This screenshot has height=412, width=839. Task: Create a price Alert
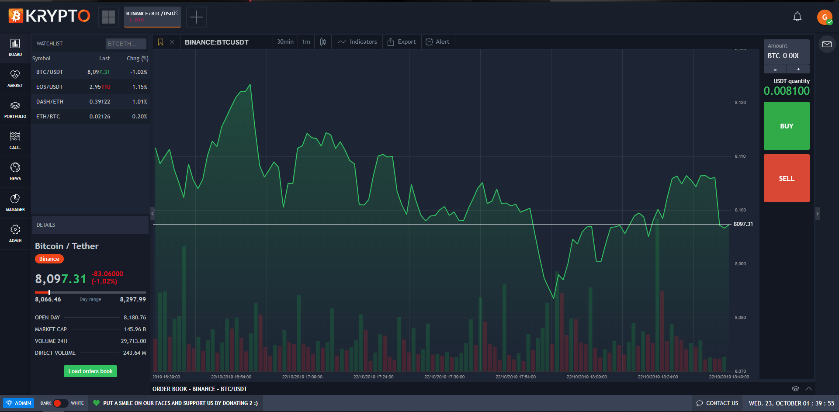click(437, 42)
